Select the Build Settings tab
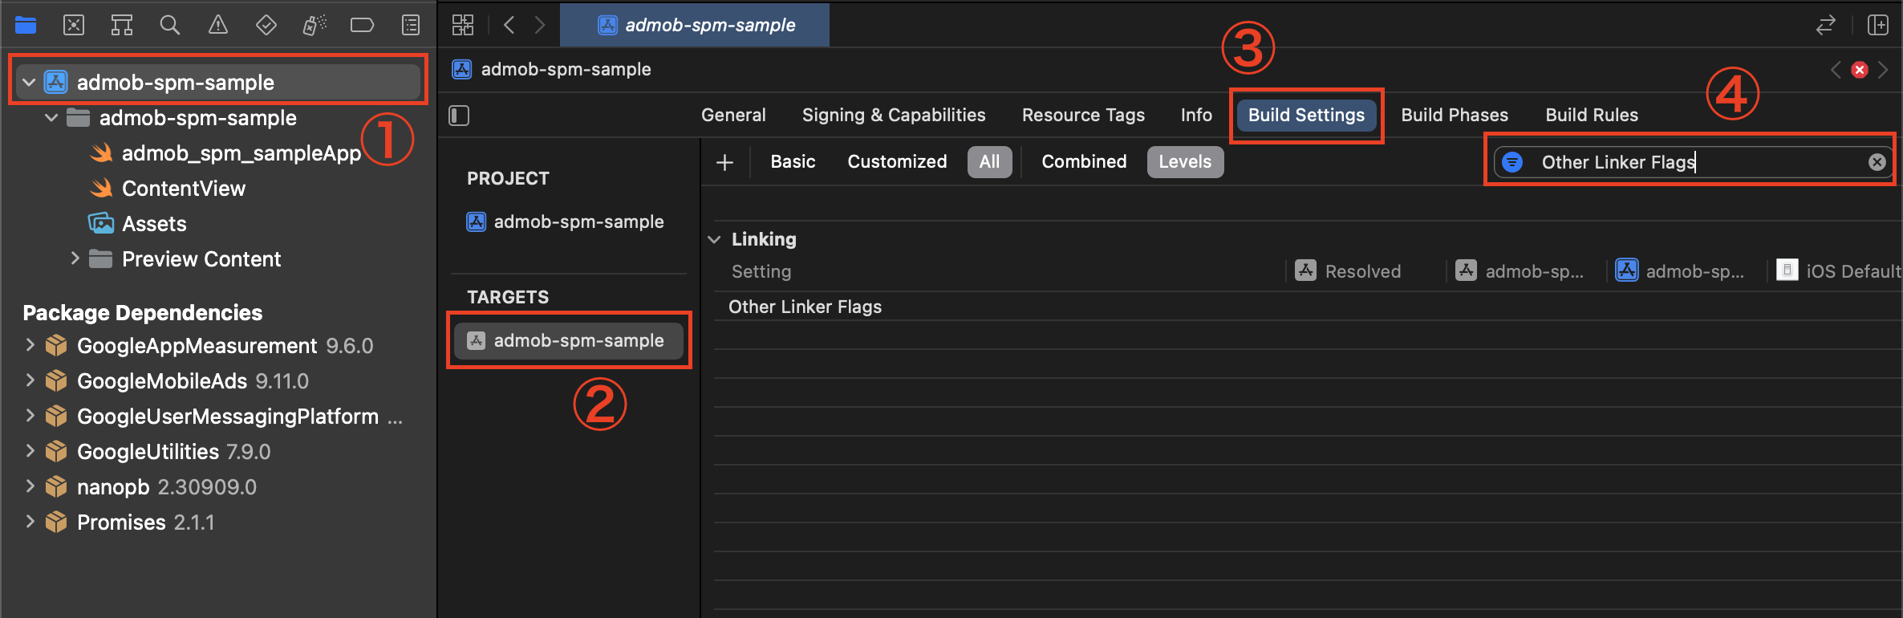Viewport: 1903px width, 618px height. click(x=1306, y=115)
